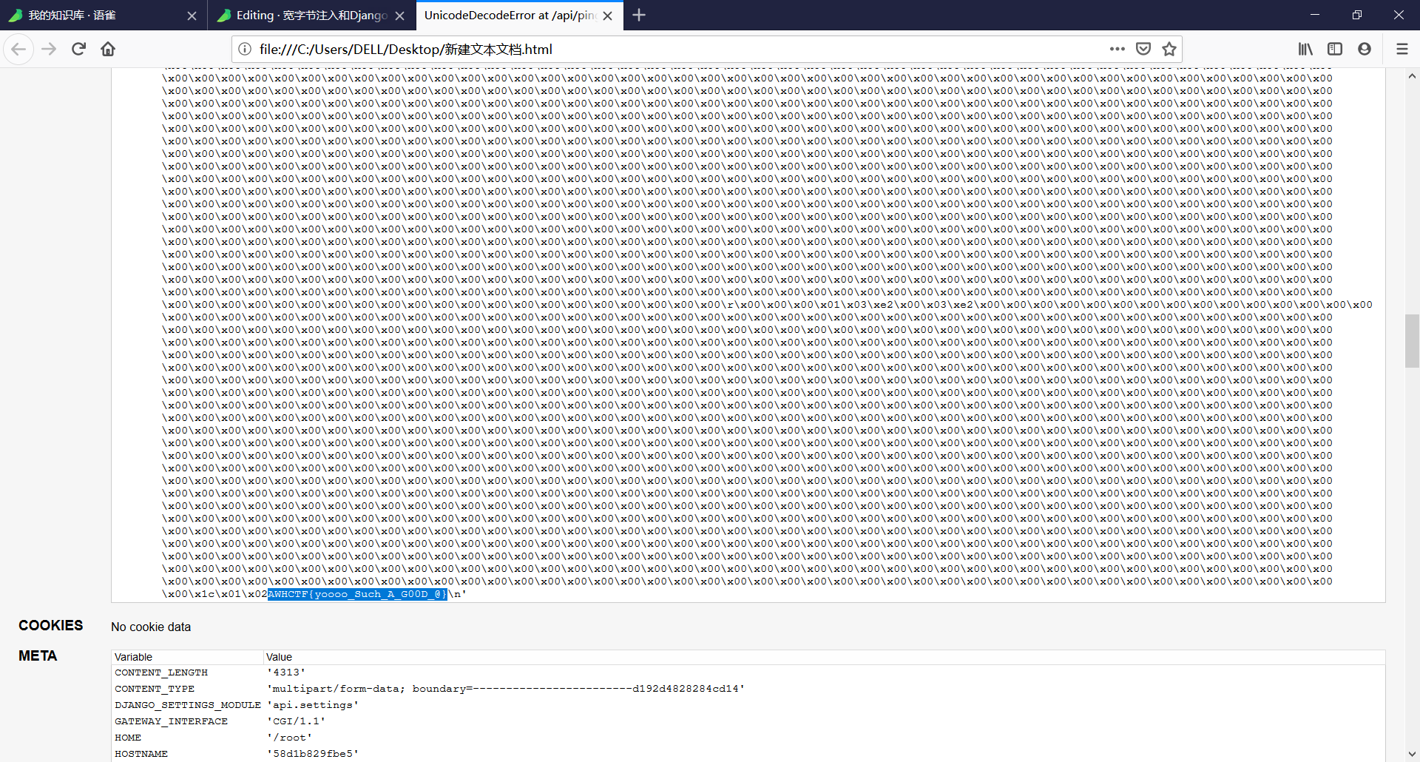Click the highlighted AWHCTF flag text

click(x=357, y=594)
